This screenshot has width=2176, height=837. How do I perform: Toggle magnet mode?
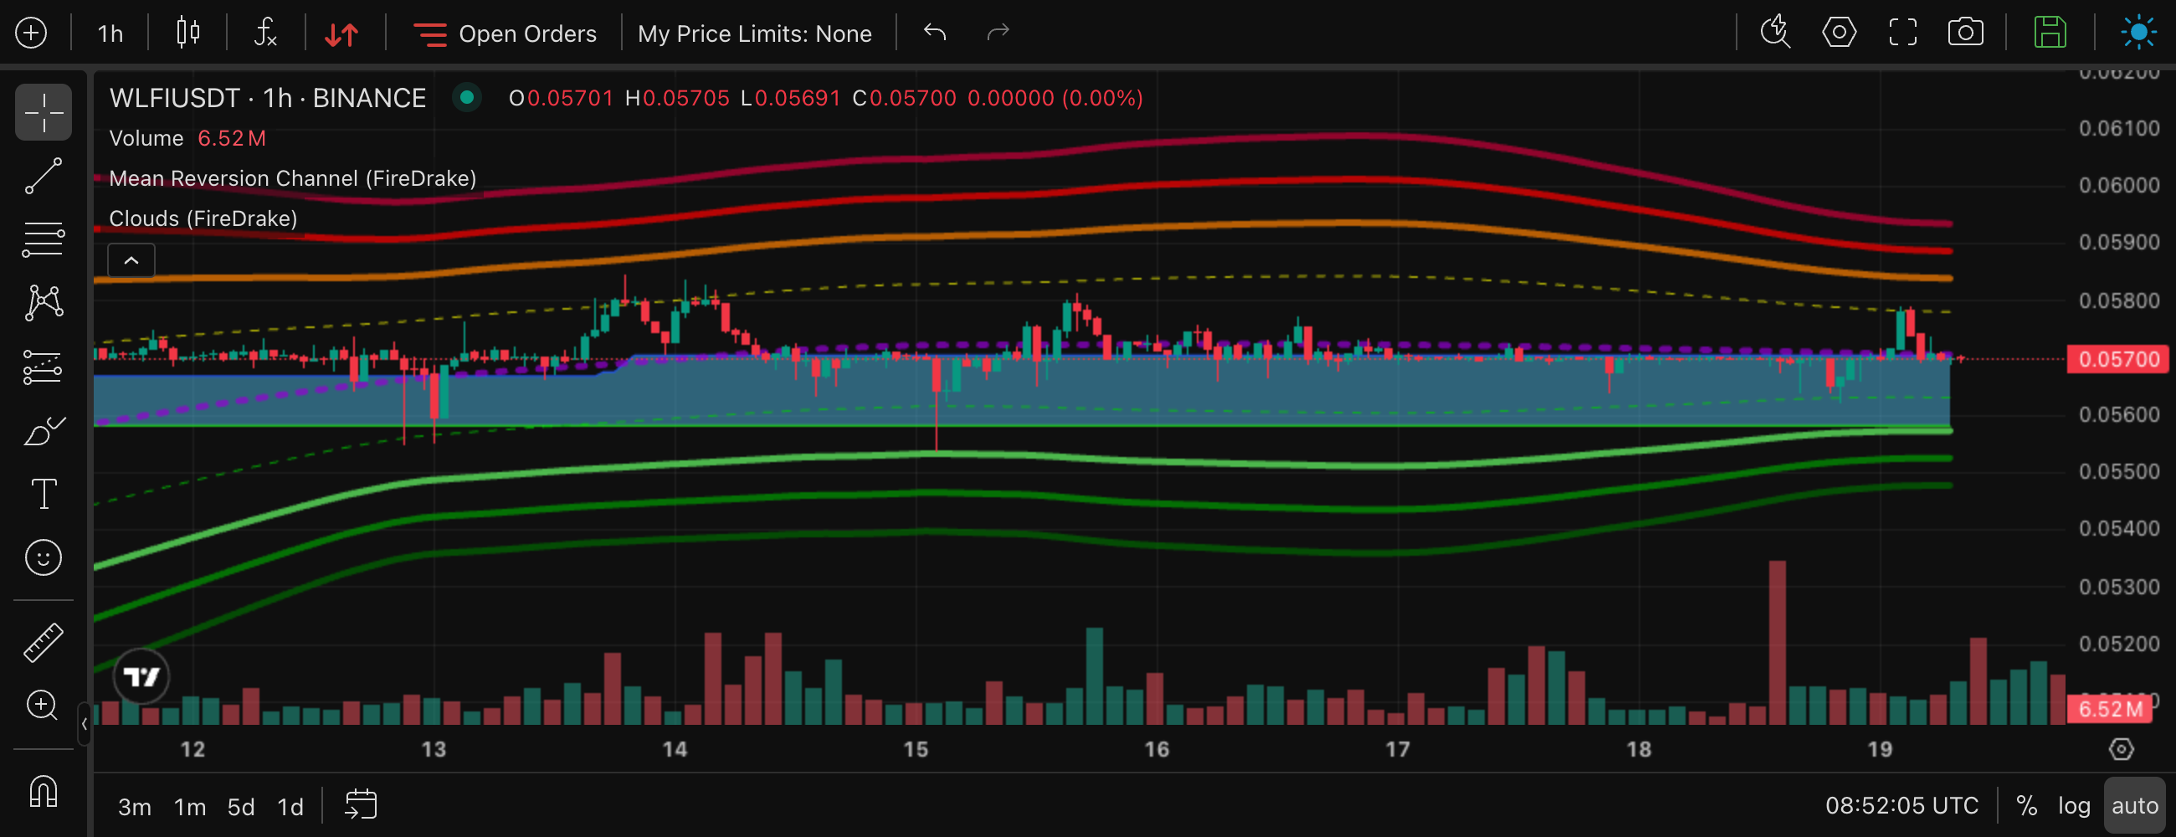(43, 792)
